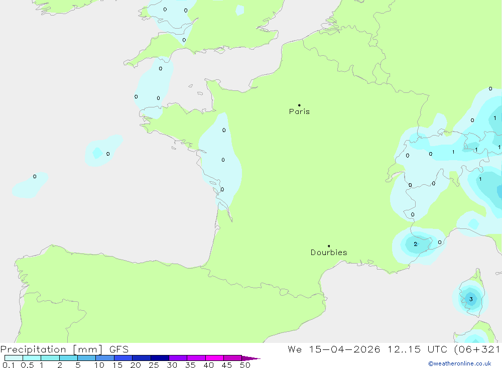Click the legend arrow tip beyond 50 mm
This screenshot has width=502, height=368.
pyautogui.click(x=251, y=358)
